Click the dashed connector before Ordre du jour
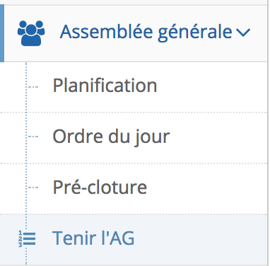270x266 pixels. point(33,137)
